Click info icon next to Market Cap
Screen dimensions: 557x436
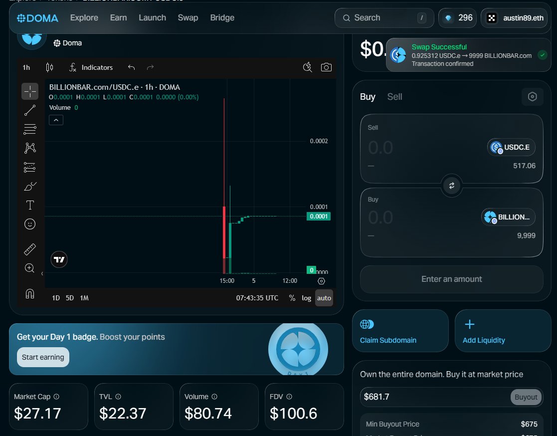point(56,397)
